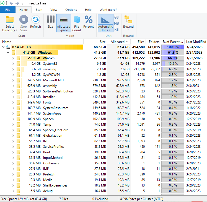Expand the Microsoft.NET folder
This screenshot has width=207, height=202.
click(x=13, y=80)
